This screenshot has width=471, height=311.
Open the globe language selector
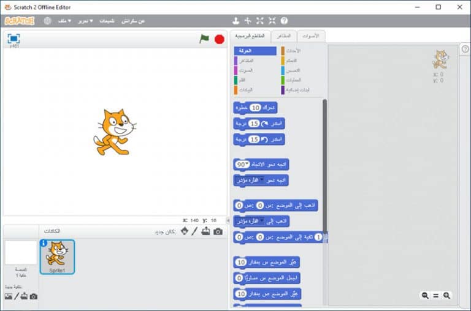click(47, 21)
